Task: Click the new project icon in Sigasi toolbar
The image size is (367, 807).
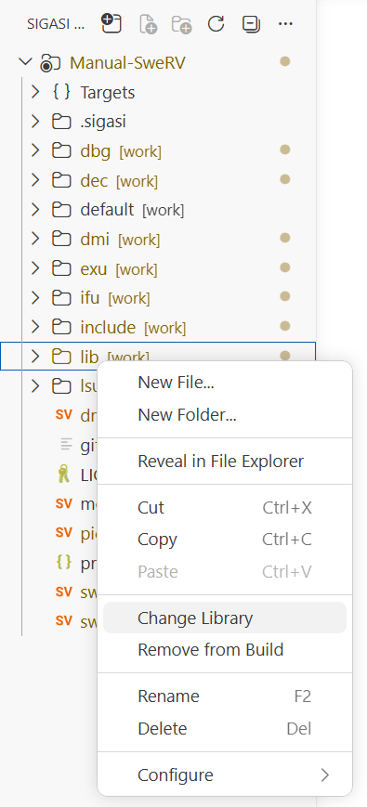Action: coord(111,23)
